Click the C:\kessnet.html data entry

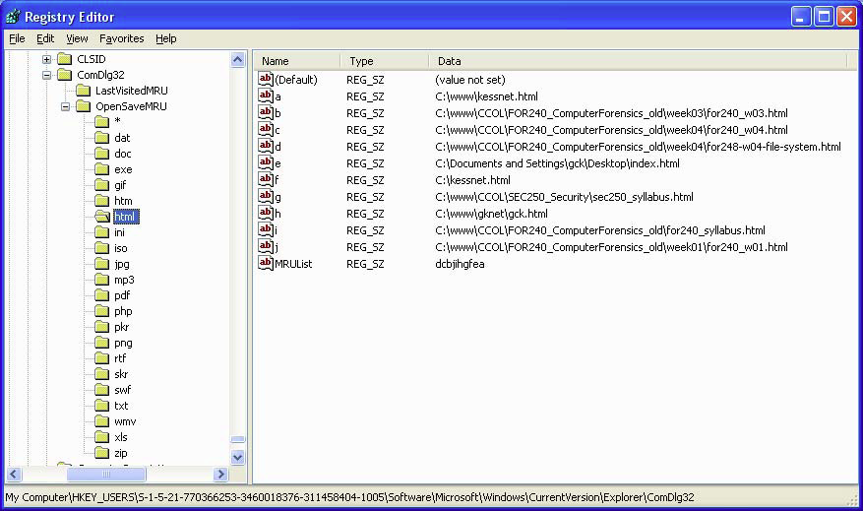click(472, 180)
